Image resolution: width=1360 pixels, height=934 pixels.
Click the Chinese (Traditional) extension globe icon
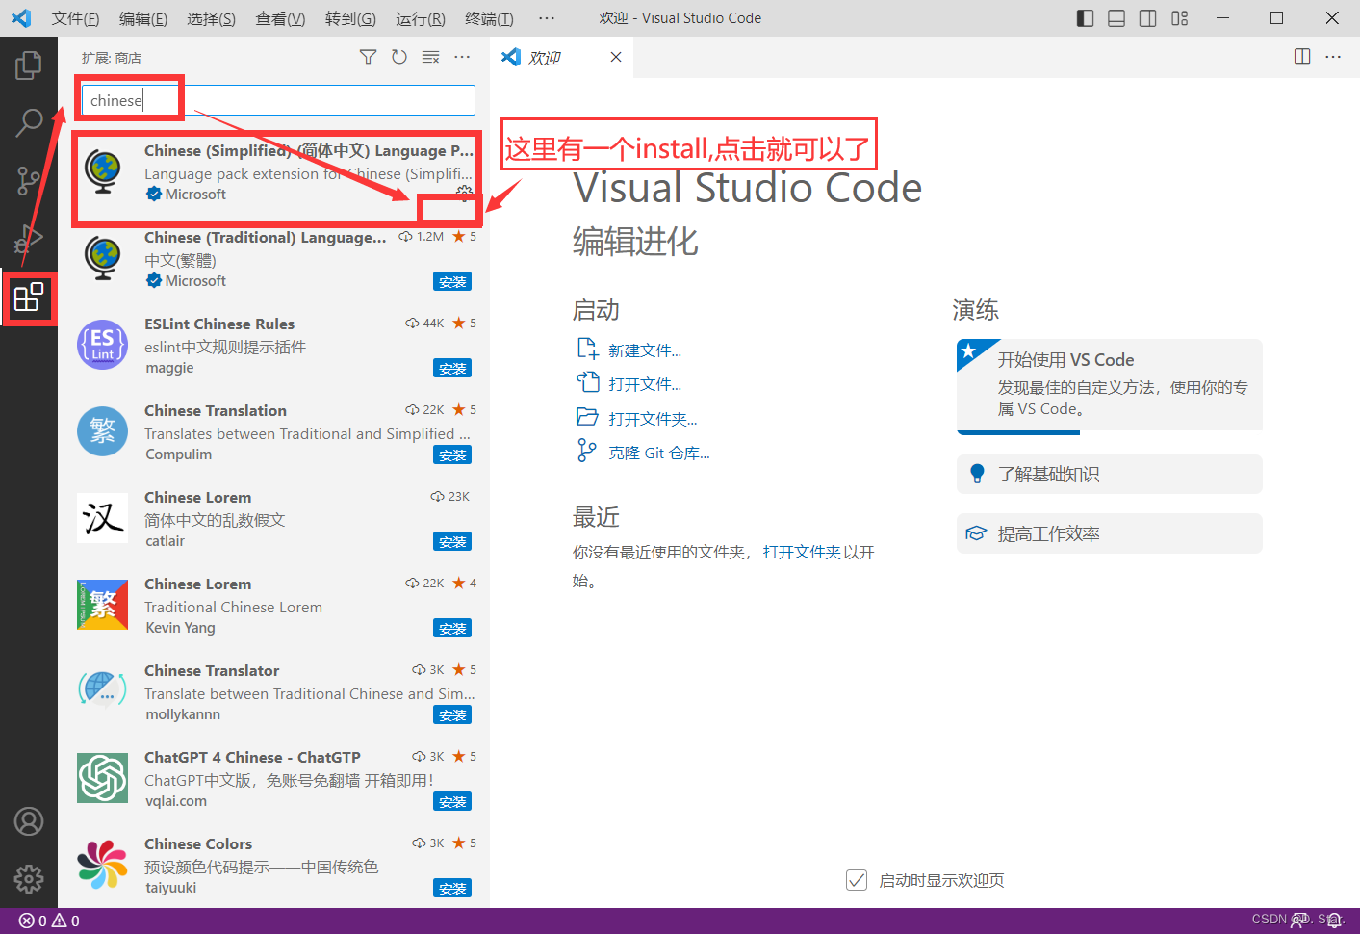[102, 258]
